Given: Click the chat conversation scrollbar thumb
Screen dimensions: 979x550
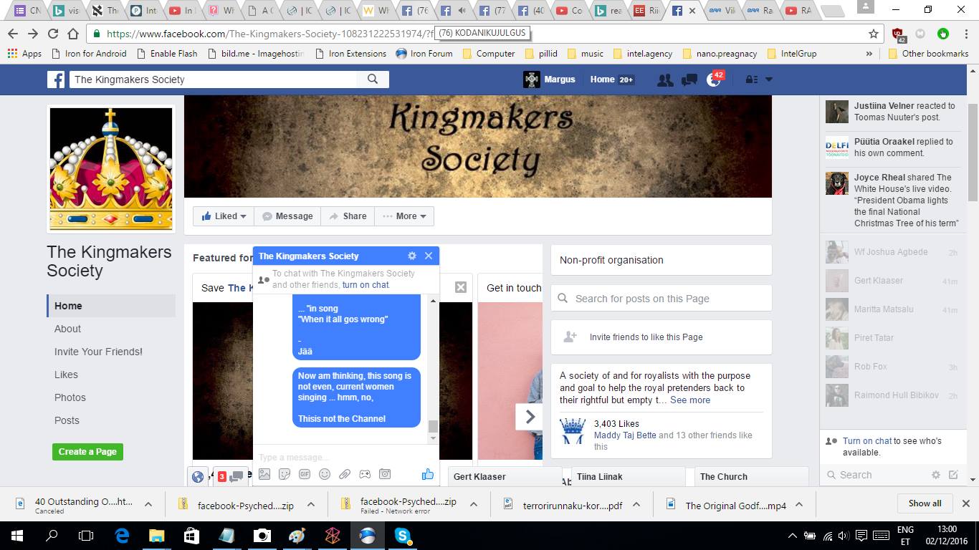Looking at the screenshot, I should click(x=433, y=427).
